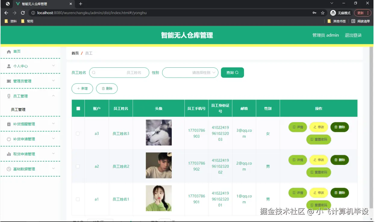Click 删除 button for account a1
The image size is (375, 222).
point(340,193)
